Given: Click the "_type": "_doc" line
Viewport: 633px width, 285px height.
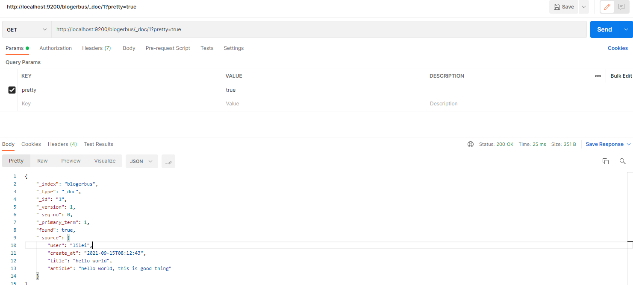Looking at the screenshot, I should 59,192.
